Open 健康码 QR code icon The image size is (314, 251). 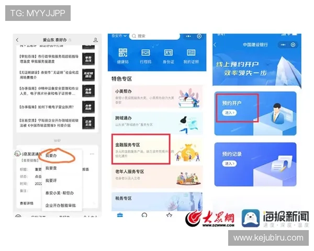123,53
